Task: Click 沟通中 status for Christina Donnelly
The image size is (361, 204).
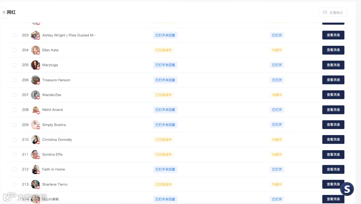Action: pyautogui.click(x=277, y=139)
